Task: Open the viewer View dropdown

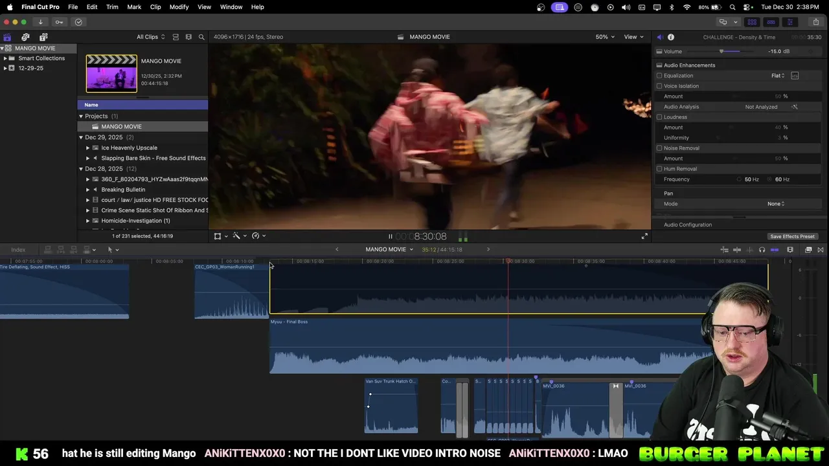Action: 633,37
